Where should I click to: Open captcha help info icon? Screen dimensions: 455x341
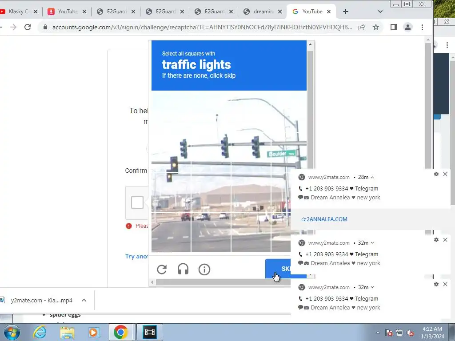(x=204, y=270)
